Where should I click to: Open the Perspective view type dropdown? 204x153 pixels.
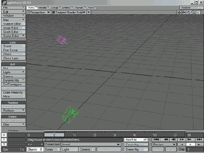pos(40,12)
